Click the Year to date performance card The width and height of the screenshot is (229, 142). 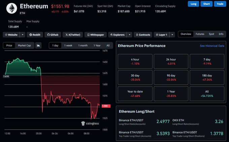pyautogui.click(x=135, y=93)
